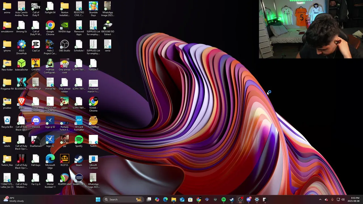Open the CHISPAS desktop icon
This screenshot has width=363, height=204.
[36, 65]
